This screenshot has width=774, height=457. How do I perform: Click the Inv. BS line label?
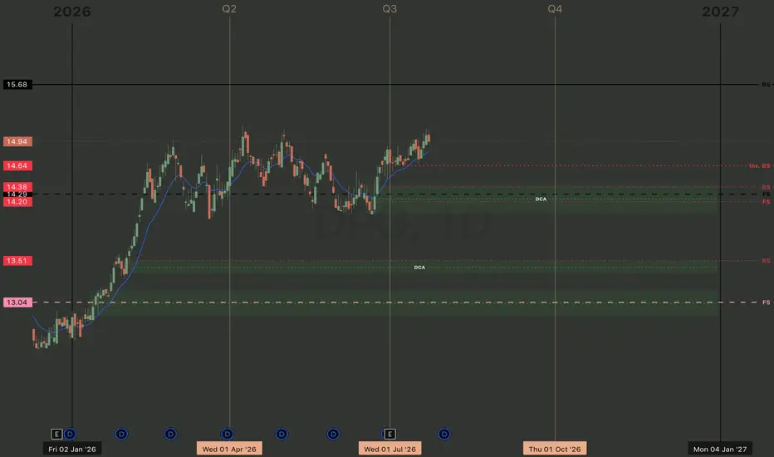click(759, 166)
